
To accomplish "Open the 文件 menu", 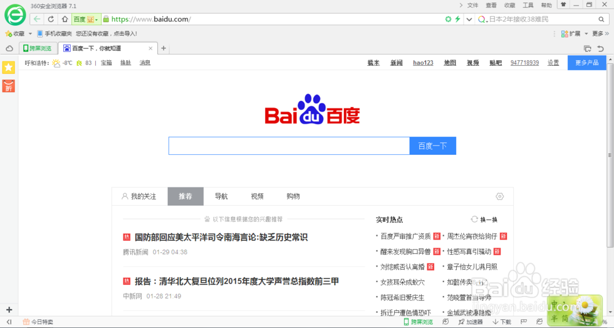I will (x=473, y=5).
